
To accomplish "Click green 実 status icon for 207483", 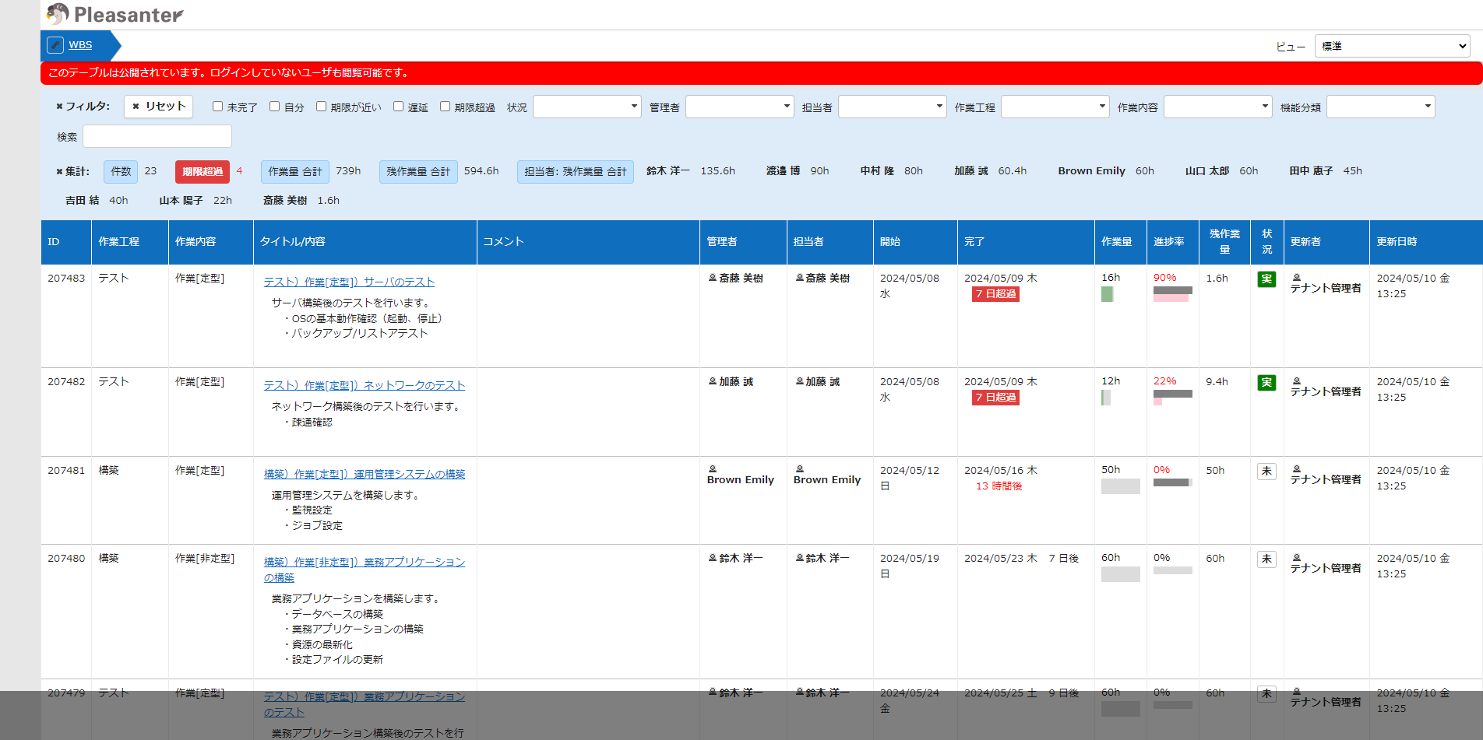I will coord(1266,279).
